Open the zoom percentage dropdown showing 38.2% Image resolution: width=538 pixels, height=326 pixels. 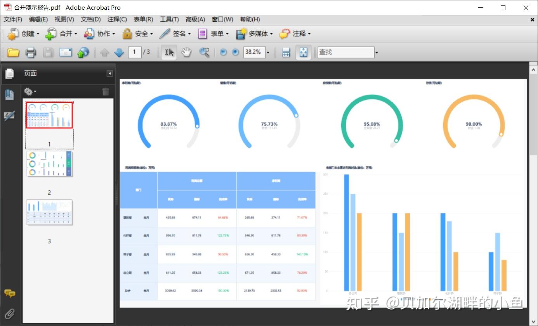coord(268,52)
